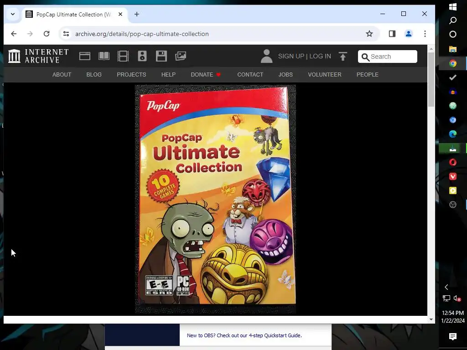
Task: Open the Vivaldi browser taskbar icon
Action: (453, 176)
